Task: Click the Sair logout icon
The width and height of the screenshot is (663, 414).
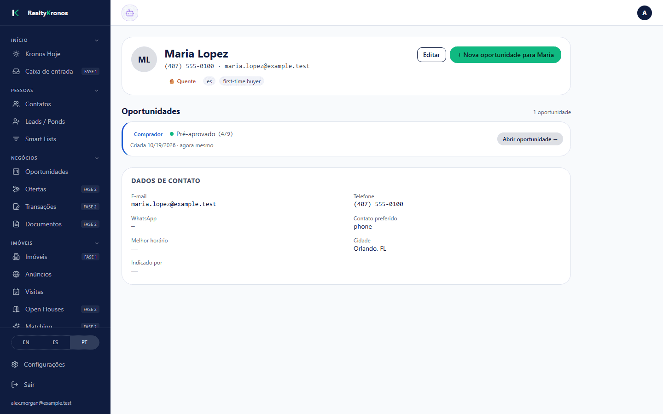Action: 15,385
